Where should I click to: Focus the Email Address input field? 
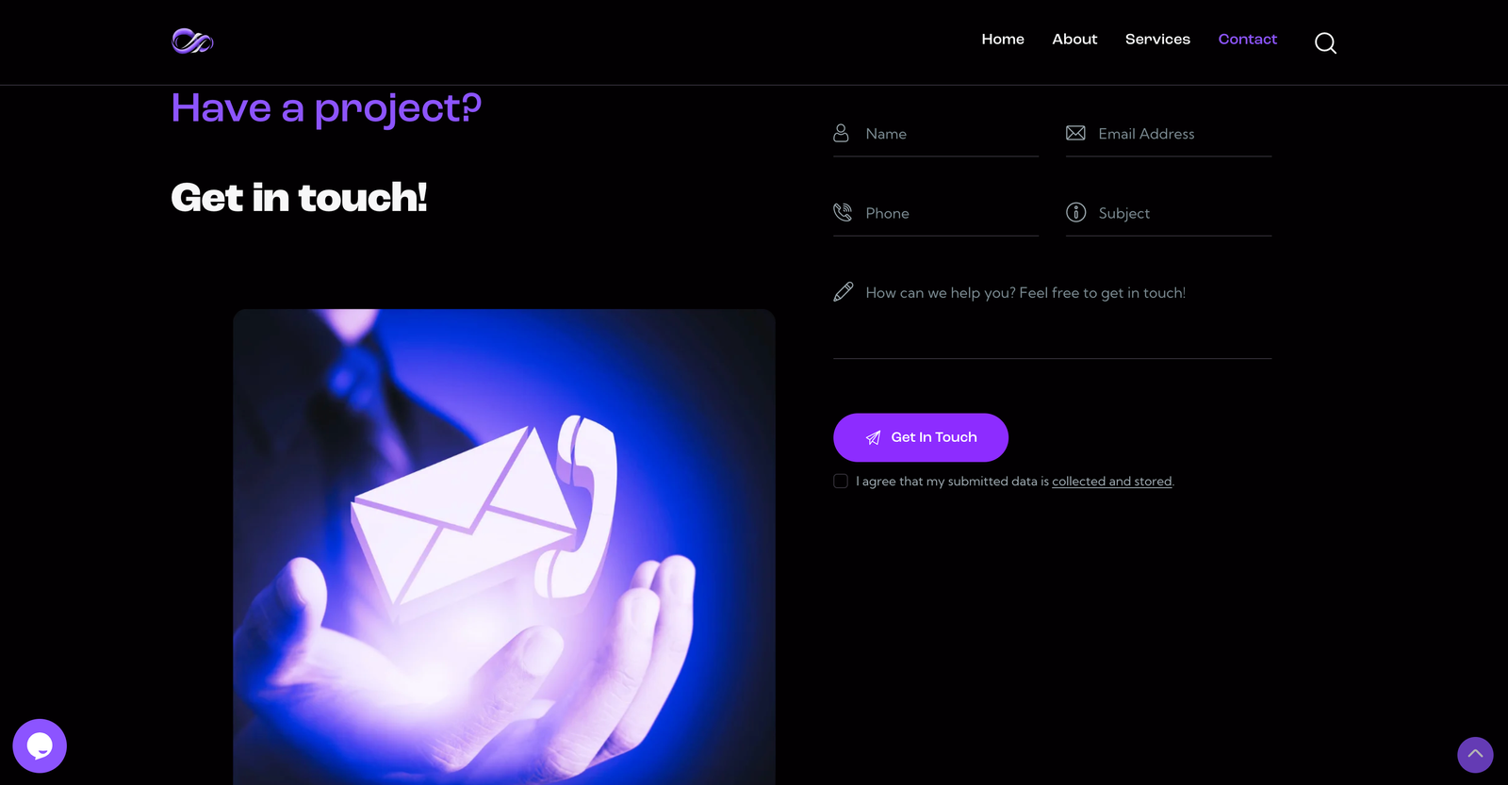[x=1169, y=134]
